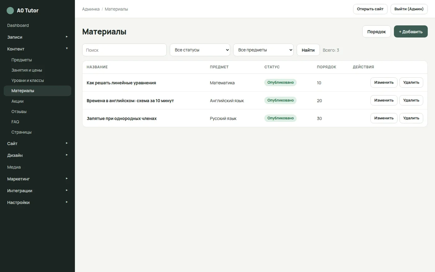
Task: Expand the Записи sidebar section
Action: point(37,37)
